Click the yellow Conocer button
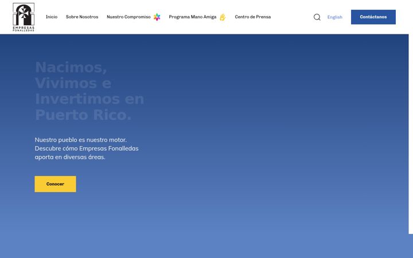Viewport: 413px width, 258px height. [55, 184]
